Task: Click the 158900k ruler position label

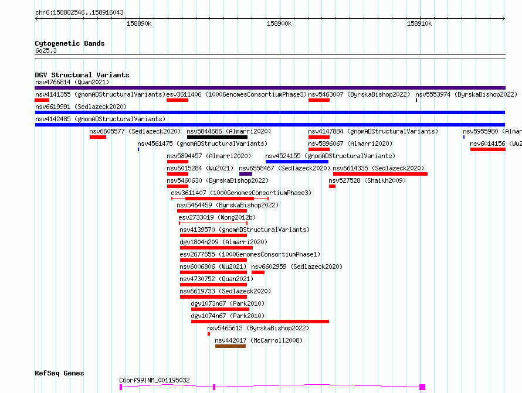Action: click(x=279, y=23)
